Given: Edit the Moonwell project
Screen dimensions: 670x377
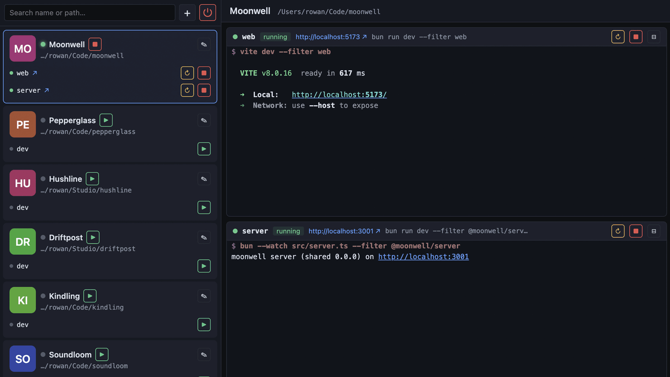Looking at the screenshot, I should coord(204,45).
